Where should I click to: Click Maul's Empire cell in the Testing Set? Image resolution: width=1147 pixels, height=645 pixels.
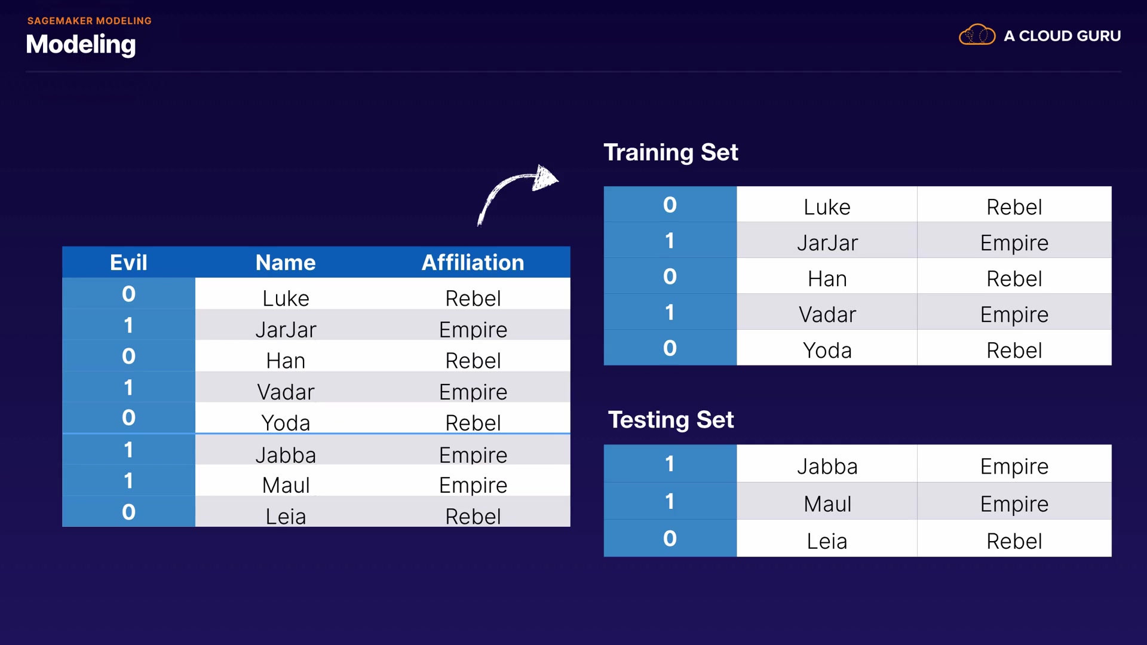[1014, 503]
